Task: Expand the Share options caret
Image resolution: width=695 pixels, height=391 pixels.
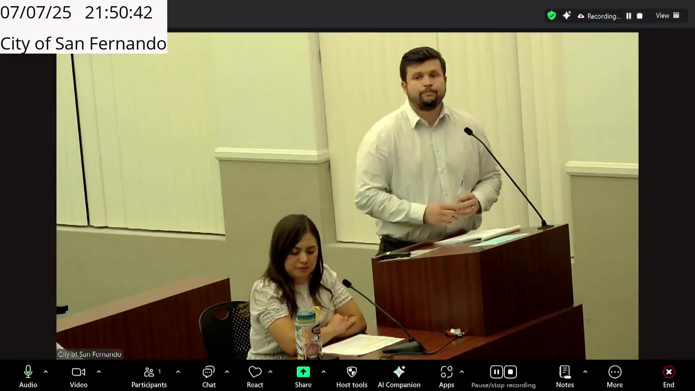Action: pyautogui.click(x=324, y=372)
